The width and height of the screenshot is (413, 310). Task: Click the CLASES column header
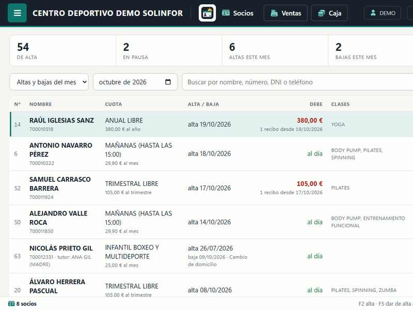[x=340, y=104]
